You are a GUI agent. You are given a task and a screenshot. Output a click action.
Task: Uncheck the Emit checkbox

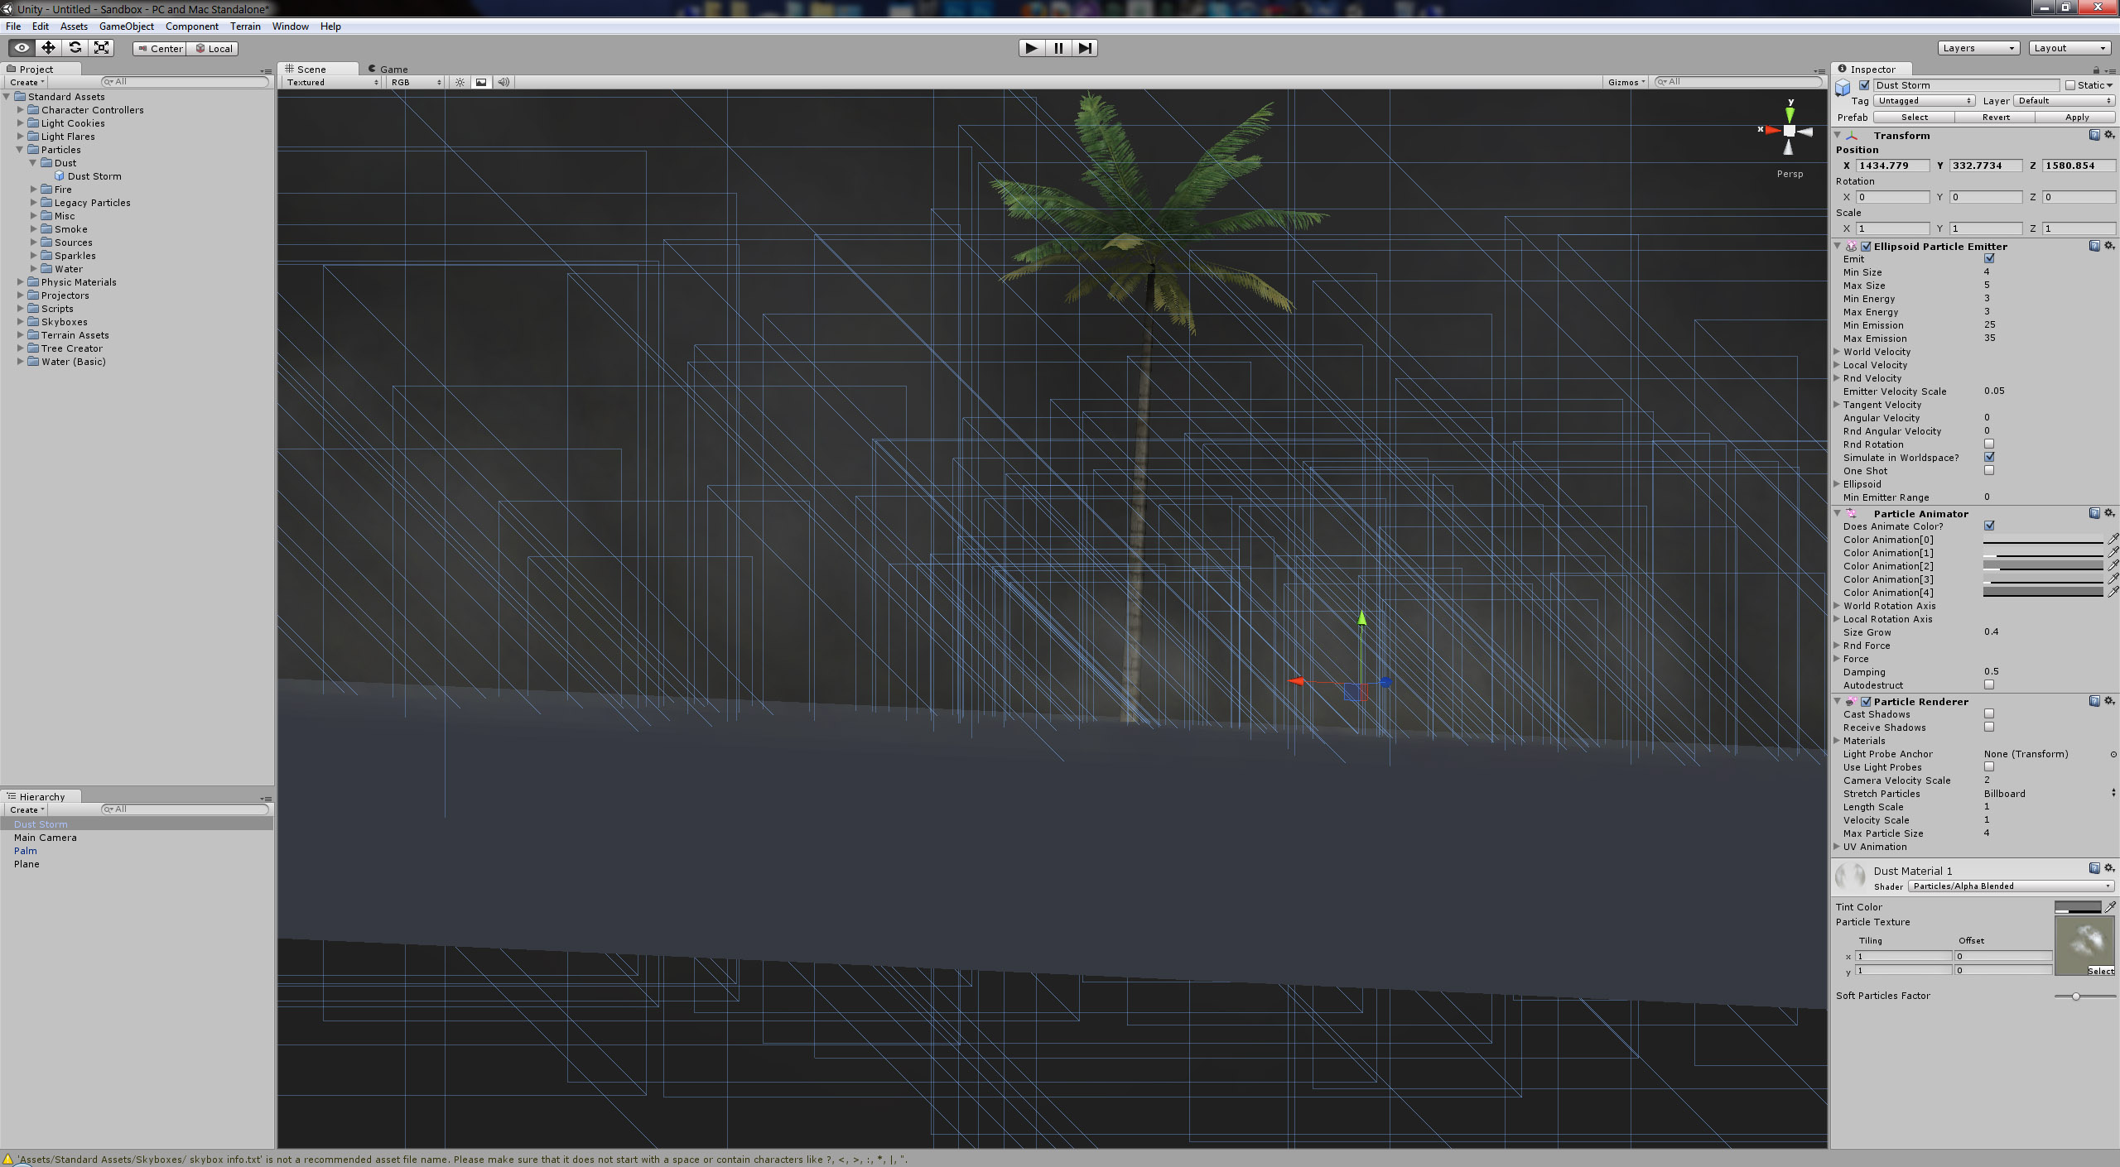[x=1989, y=258]
